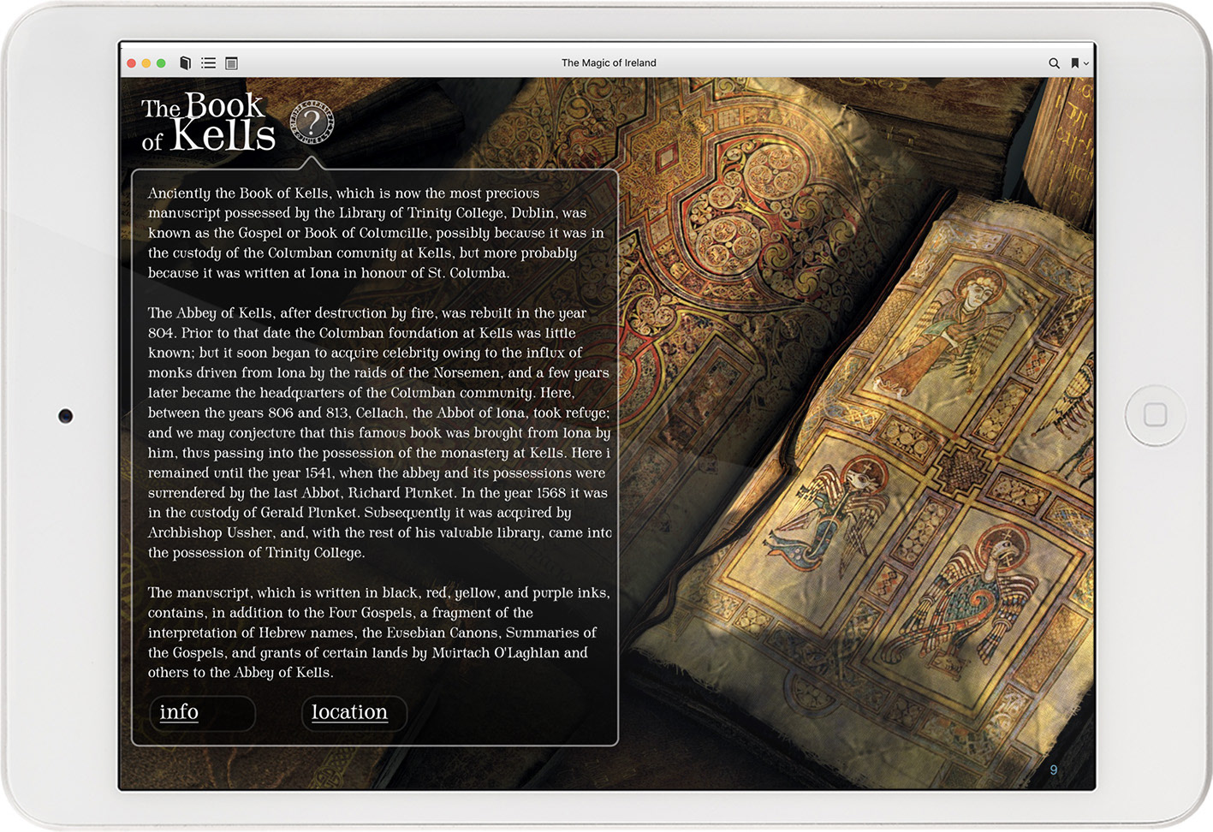The height and width of the screenshot is (832, 1213).
Task: Open the search magnifier
Action: pos(1054,62)
